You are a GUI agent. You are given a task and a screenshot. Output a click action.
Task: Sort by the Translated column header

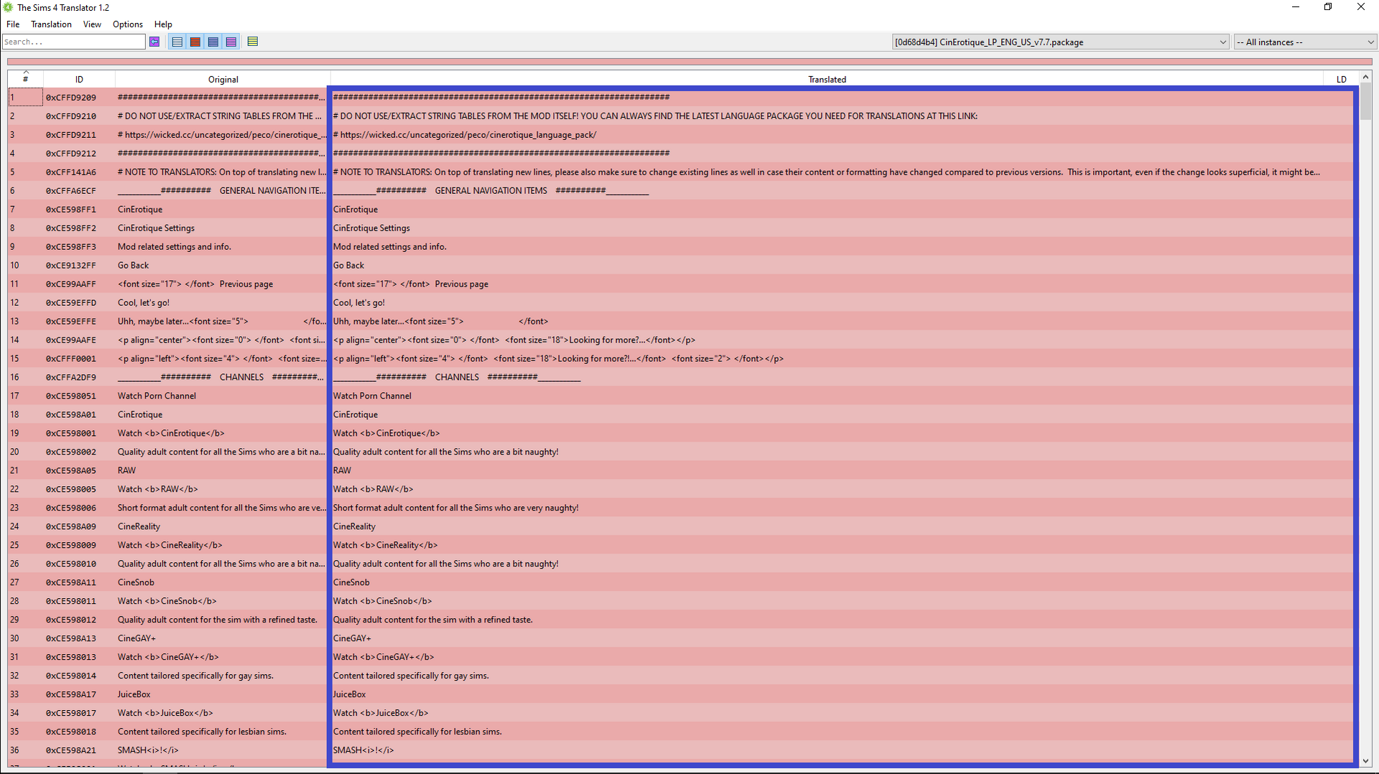point(827,79)
